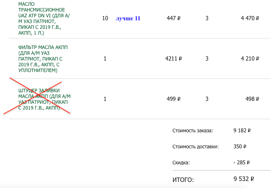Click the 499 ₽ fitting price
Viewport: 280px width, 188px height.
pyautogui.click(x=173, y=99)
